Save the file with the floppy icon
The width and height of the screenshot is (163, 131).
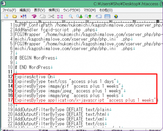pyautogui.click(x=23, y=17)
